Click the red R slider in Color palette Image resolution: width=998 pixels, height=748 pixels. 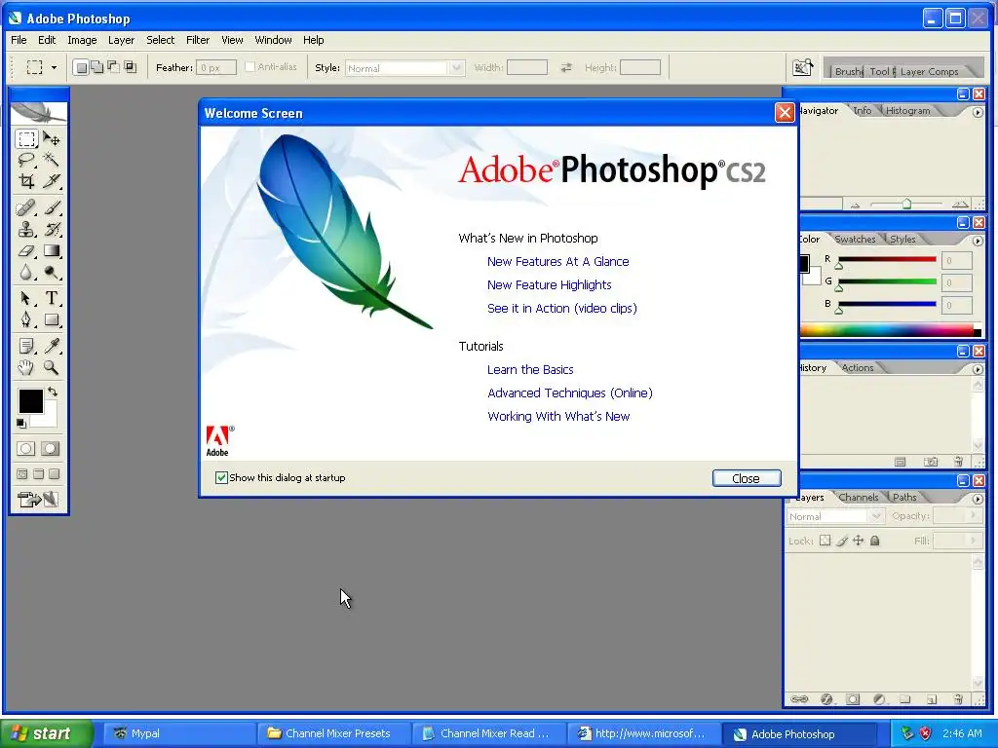point(887,259)
